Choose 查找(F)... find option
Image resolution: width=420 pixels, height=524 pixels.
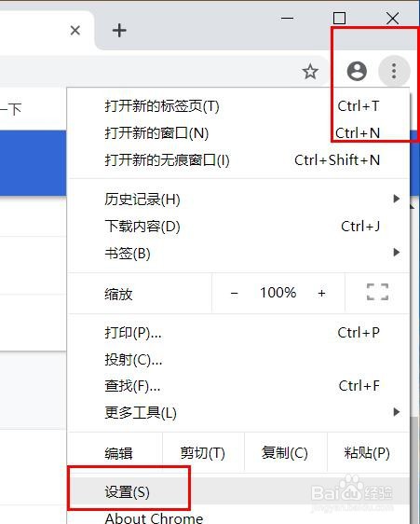(x=238, y=386)
